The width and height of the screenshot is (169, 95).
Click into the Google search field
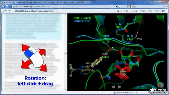(147, 7)
